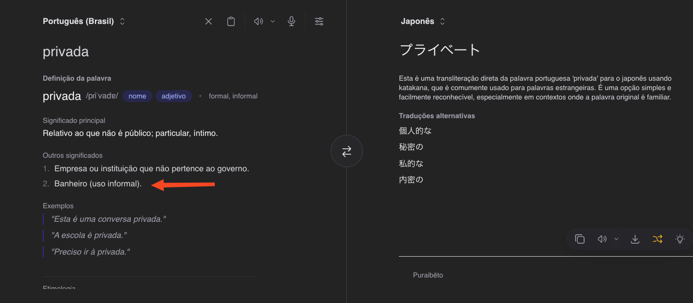This screenshot has height=303, width=693.
Task: Expand source audio voice options chevron
Action: point(273,21)
